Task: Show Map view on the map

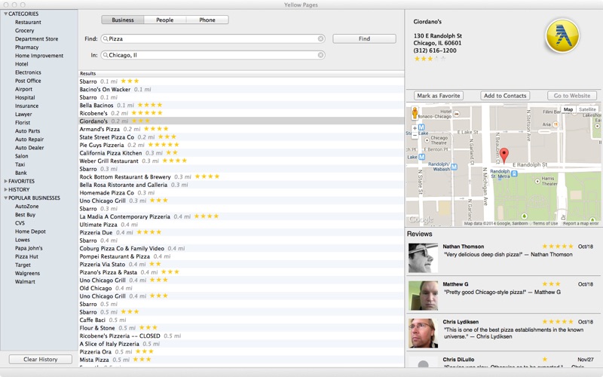Action: pos(568,109)
